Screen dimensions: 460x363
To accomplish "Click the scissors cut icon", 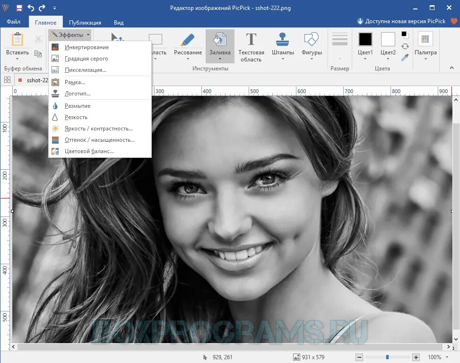I will pyautogui.click(x=38, y=39).
